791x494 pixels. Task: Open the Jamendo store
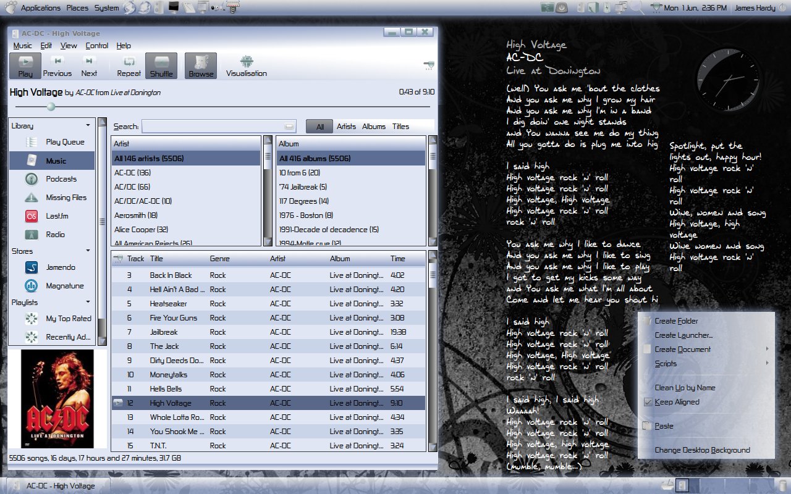point(52,267)
